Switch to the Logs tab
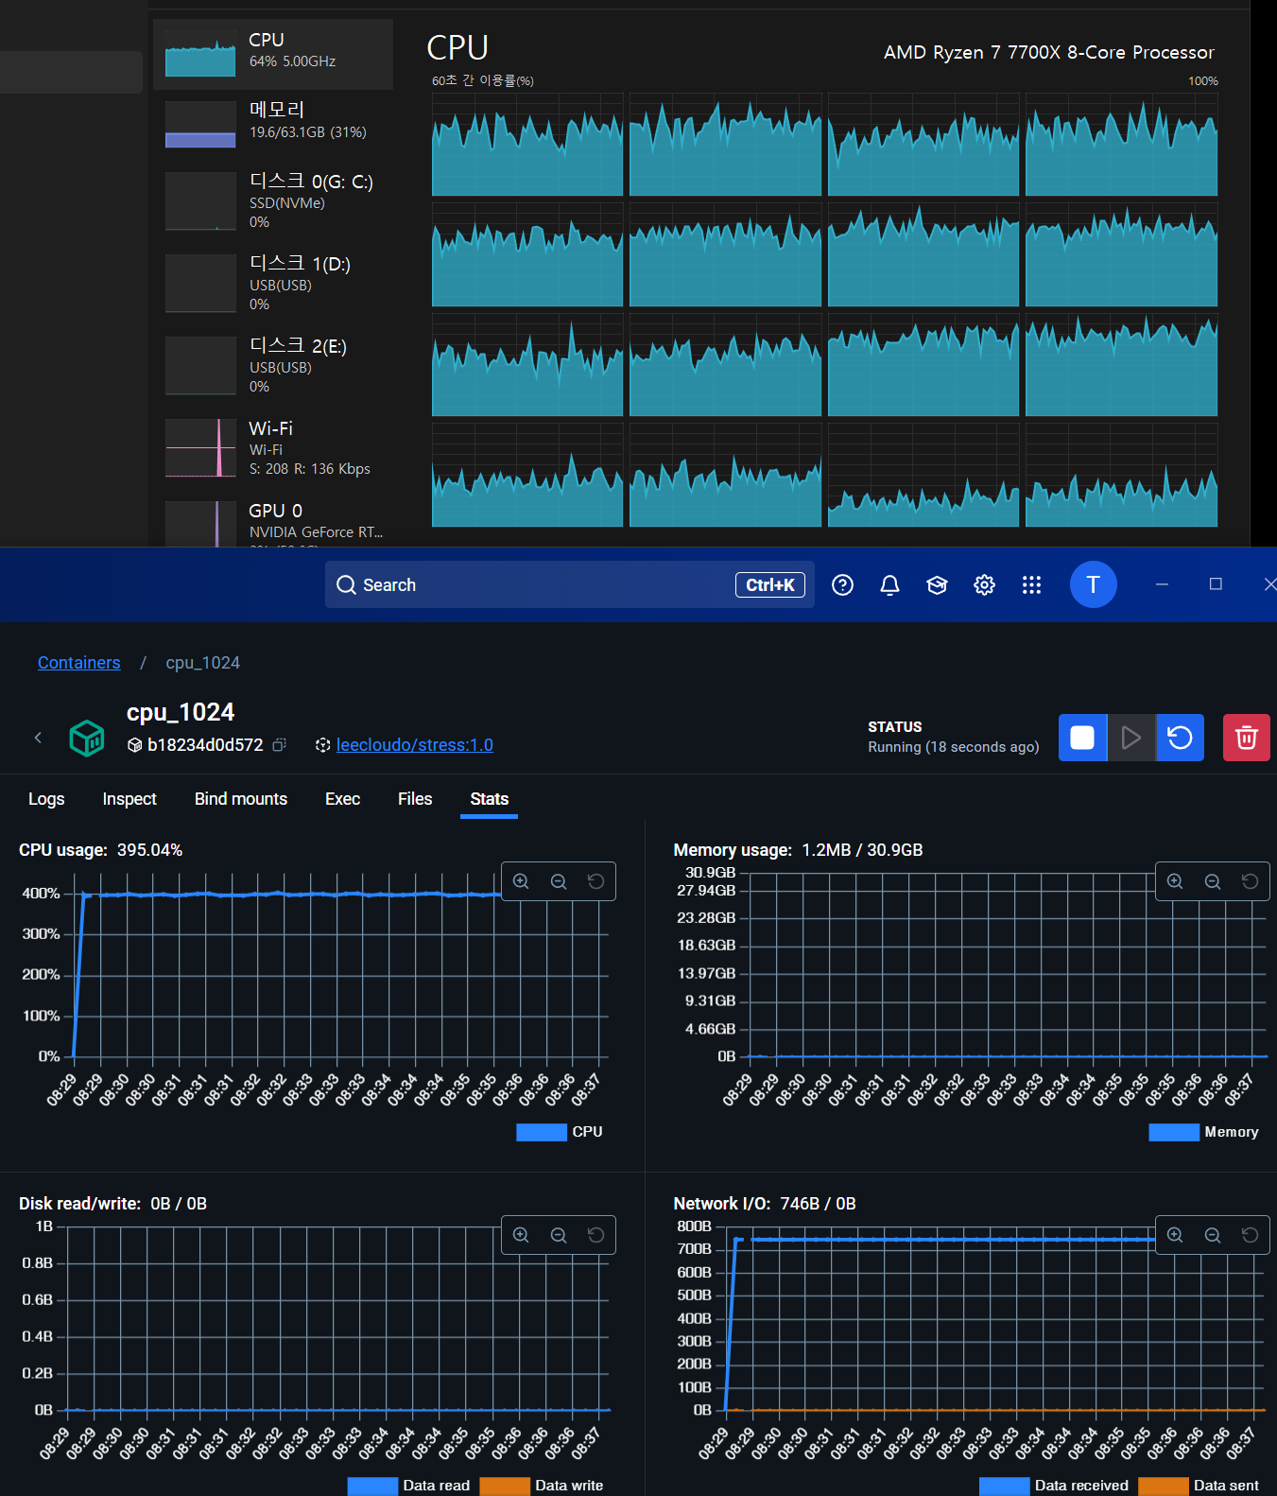This screenshot has width=1277, height=1496. pos(46,799)
